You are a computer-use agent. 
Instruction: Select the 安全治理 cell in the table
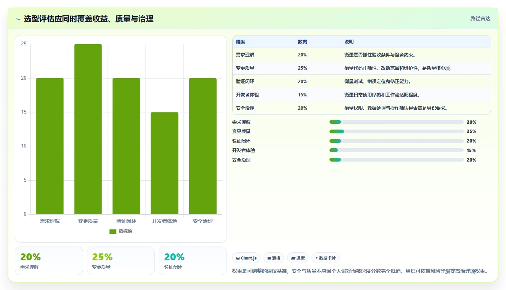(245, 108)
